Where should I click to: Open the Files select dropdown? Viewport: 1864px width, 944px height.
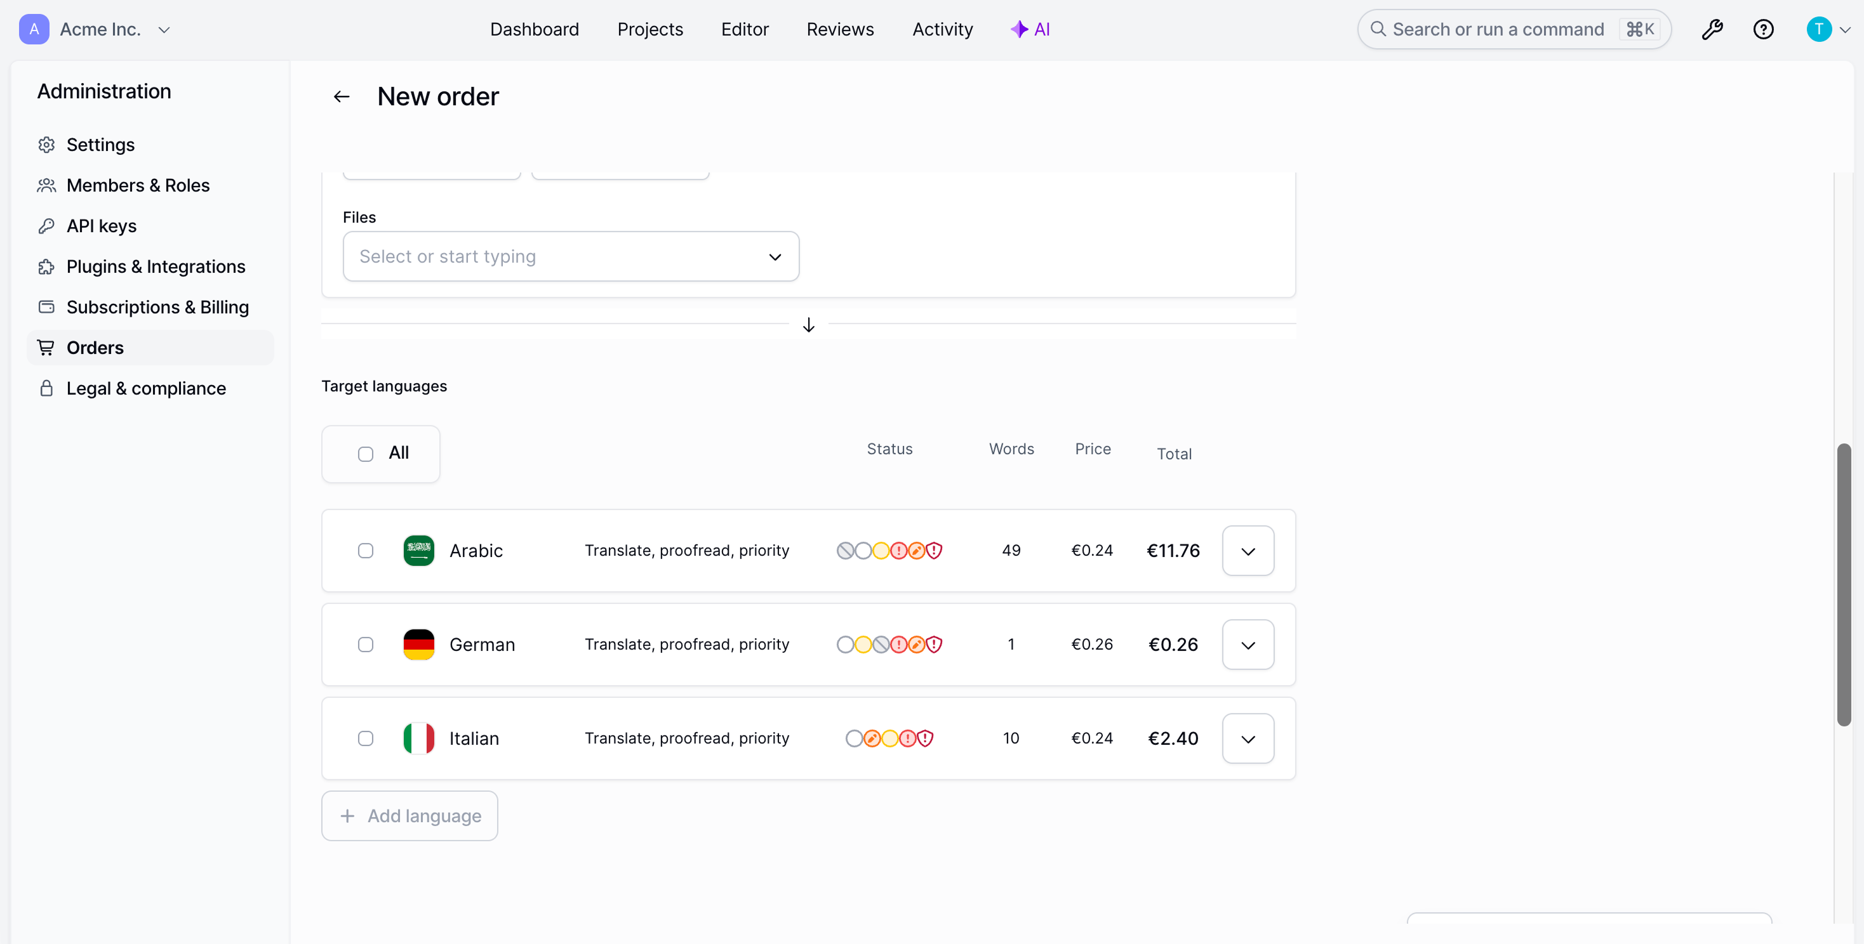571,256
